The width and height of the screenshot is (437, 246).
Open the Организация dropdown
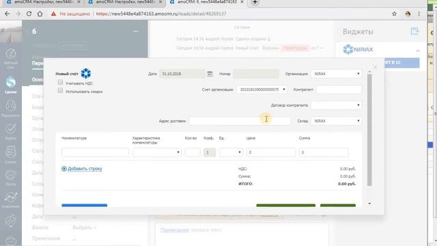click(x=336, y=74)
